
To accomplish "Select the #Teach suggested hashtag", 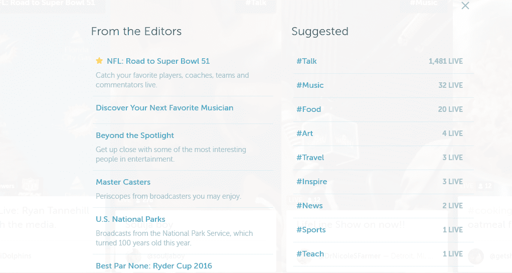I will point(310,254).
